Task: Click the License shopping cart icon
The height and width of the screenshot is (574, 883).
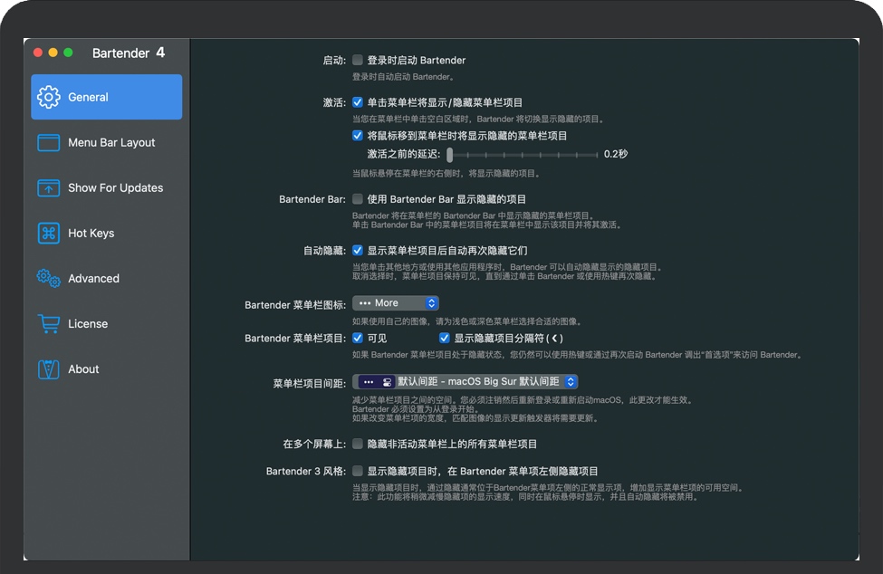Action: (49, 323)
